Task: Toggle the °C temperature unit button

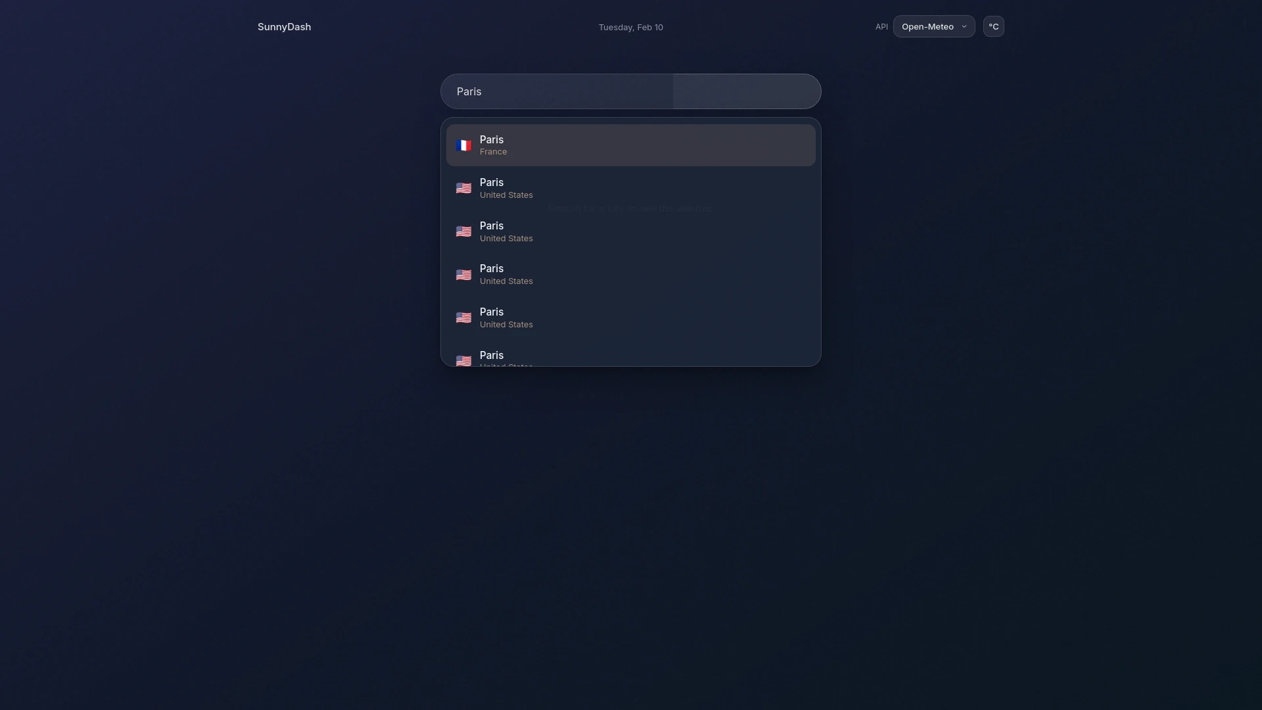Action: [x=993, y=27]
